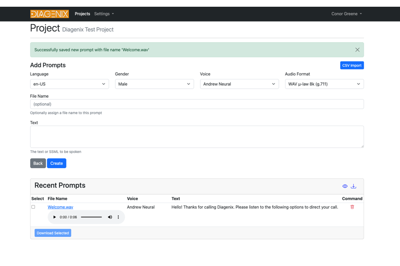This screenshot has height=266, width=400.
Task: Play the Welcome.wav audio
Action: 54,217
